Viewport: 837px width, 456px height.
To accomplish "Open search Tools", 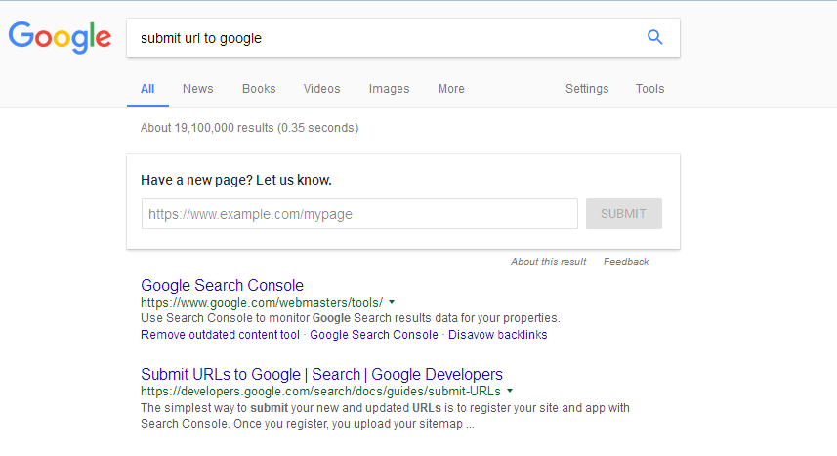I will click(x=649, y=89).
